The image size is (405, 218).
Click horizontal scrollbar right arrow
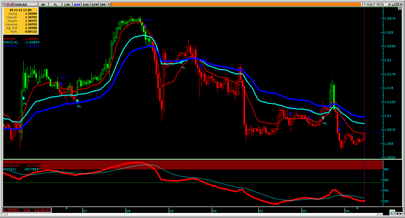380,214
